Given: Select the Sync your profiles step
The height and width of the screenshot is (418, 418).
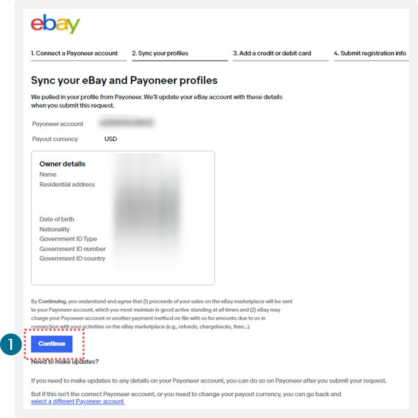Looking at the screenshot, I should 160,53.
